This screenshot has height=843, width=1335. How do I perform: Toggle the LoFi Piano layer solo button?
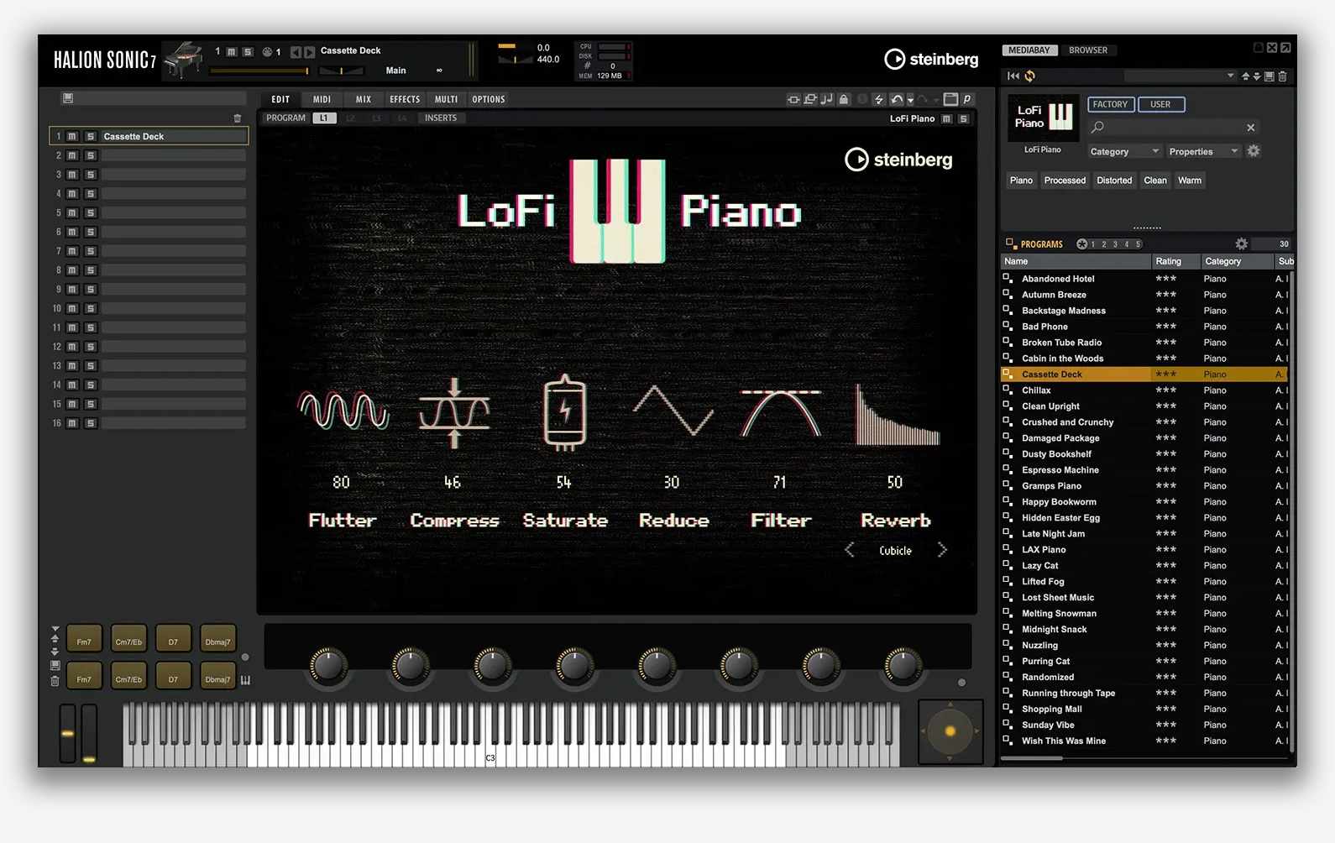click(x=964, y=118)
